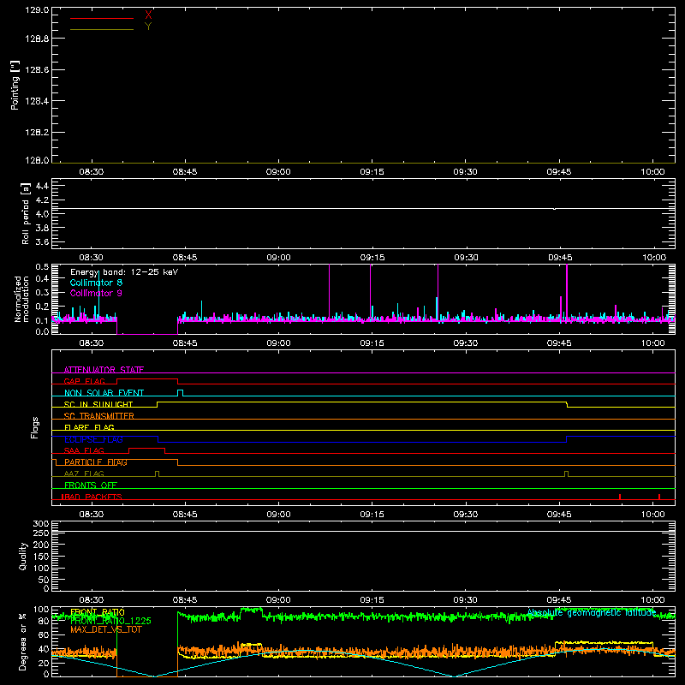Click the magenta modulation spike near 09:25
This screenshot has width=685, height=685.
(438, 293)
